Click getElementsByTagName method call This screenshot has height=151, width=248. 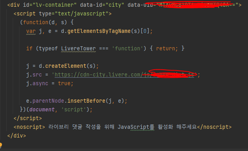tap(99, 31)
